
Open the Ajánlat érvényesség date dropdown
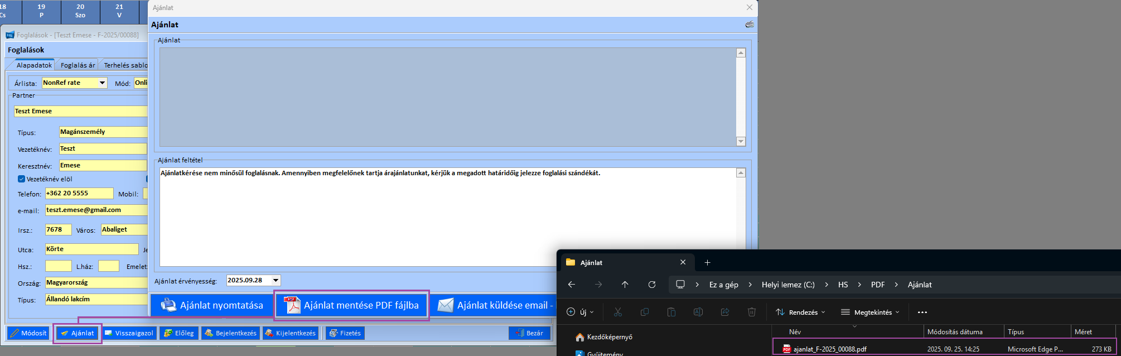276,280
